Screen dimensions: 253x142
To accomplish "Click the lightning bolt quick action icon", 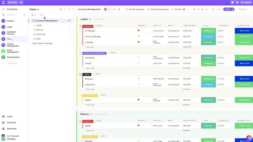I will 237,2.
